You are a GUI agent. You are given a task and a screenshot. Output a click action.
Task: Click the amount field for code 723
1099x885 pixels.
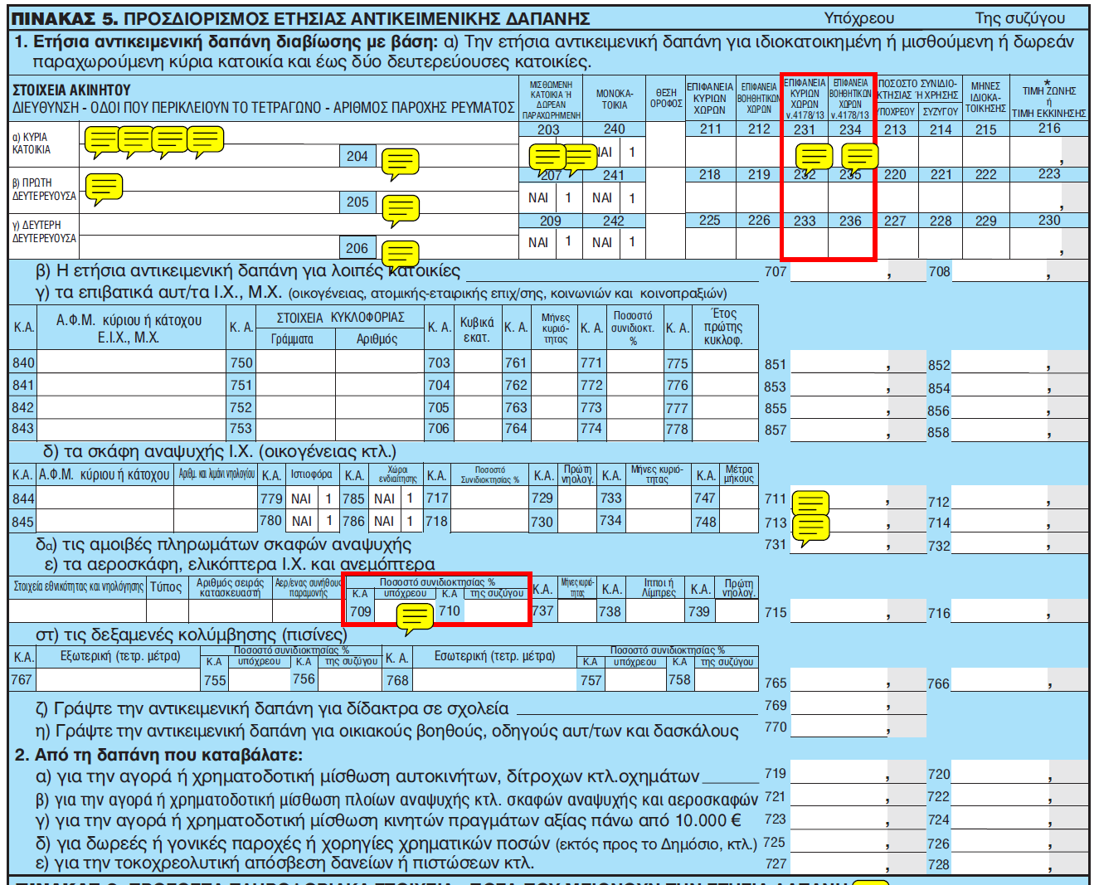[x=858, y=819]
